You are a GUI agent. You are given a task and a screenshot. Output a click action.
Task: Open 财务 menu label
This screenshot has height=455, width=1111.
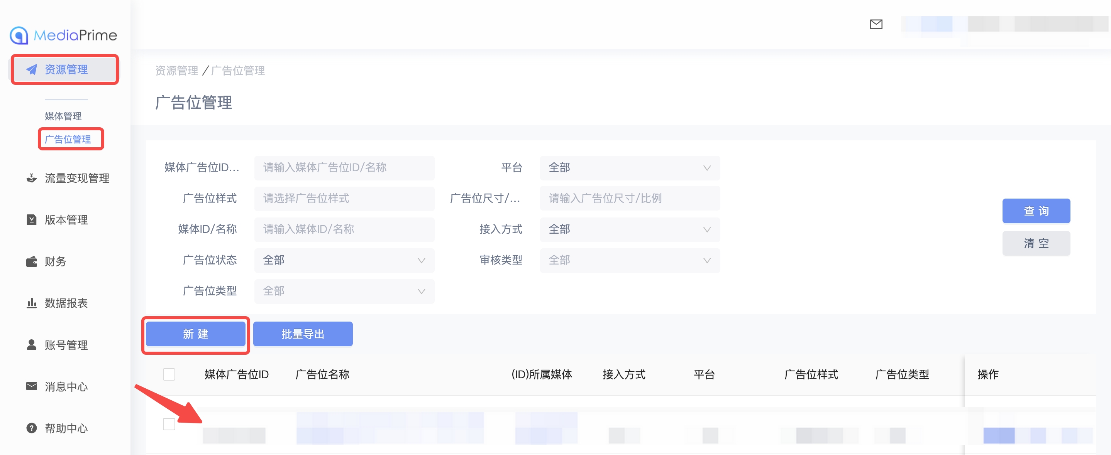pyautogui.click(x=56, y=261)
